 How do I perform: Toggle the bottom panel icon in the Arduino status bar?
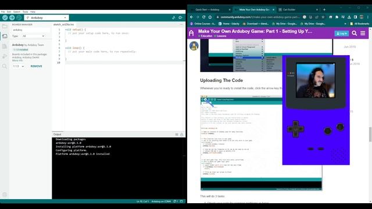181,201
